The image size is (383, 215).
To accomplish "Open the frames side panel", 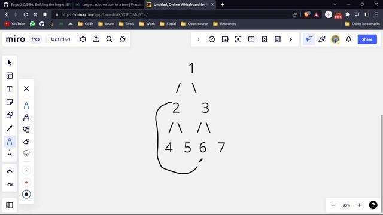I will tap(10, 205).
